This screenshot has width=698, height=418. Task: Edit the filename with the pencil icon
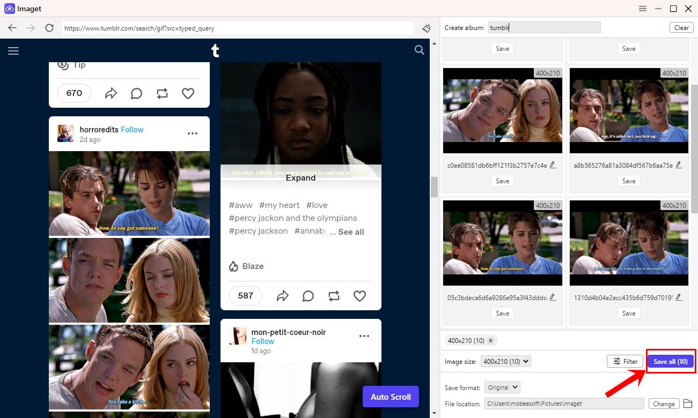(x=553, y=165)
